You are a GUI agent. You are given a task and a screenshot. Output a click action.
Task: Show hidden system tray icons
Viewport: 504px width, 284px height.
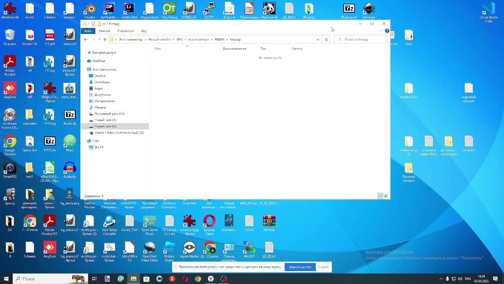tap(441, 279)
